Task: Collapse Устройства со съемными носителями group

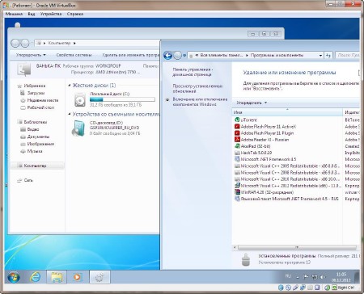Action: tap(70, 114)
